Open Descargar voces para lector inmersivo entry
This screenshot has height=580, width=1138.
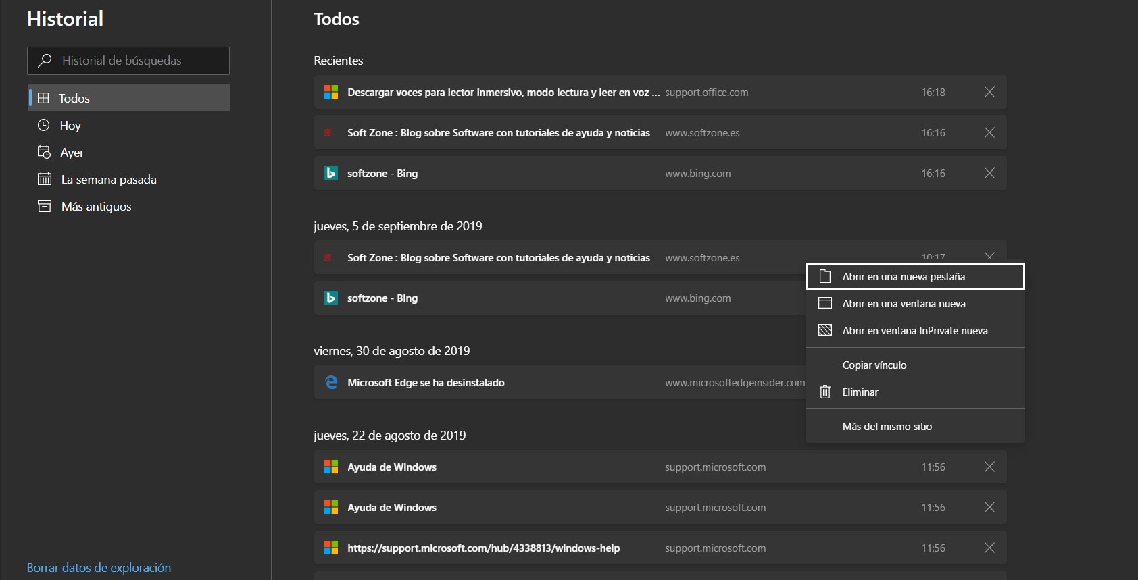click(503, 93)
